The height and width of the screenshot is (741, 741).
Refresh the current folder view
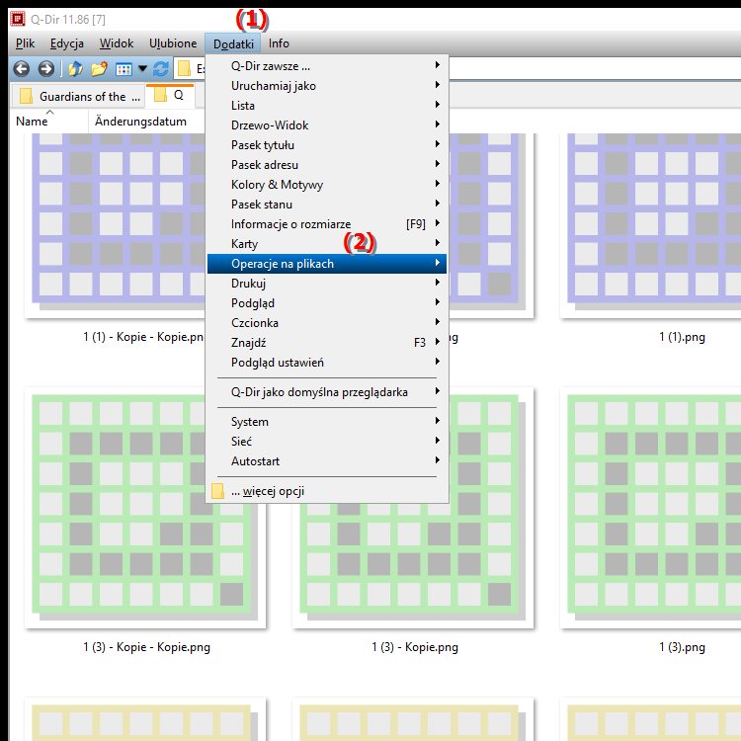pyautogui.click(x=160, y=69)
